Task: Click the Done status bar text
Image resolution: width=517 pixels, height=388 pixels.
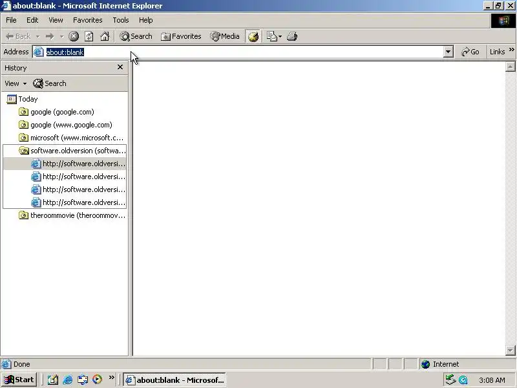Action: click(x=22, y=364)
